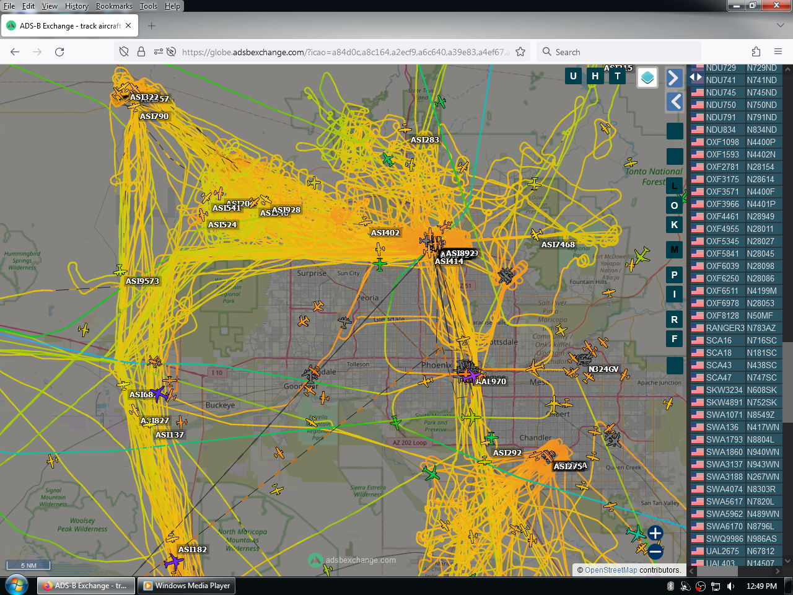This screenshot has width=793, height=595.
Task: Reload the current page
Action: [59, 52]
